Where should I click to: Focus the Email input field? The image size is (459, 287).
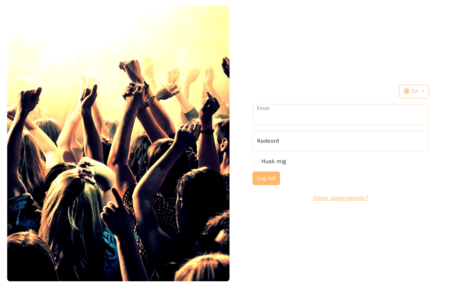(341, 114)
